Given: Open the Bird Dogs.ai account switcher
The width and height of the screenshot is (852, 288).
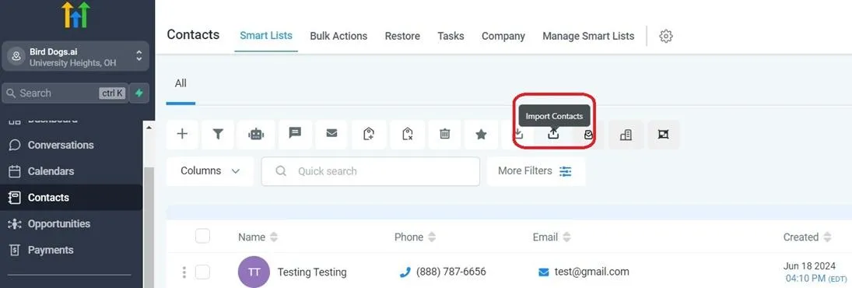Looking at the screenshot, I should (76, 57).
